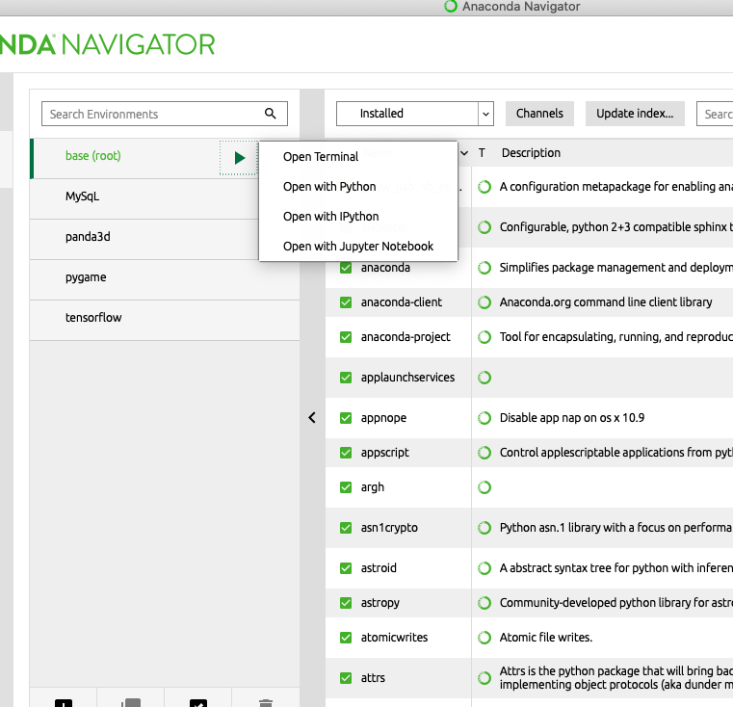Click the description 'Disable app nap on os x 10.9'

(572, 418)
